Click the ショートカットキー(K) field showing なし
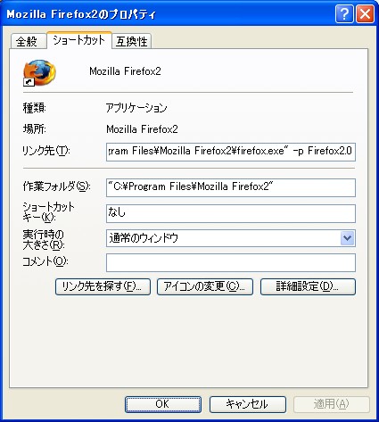379x422 pixels. (x=231, y=213)
